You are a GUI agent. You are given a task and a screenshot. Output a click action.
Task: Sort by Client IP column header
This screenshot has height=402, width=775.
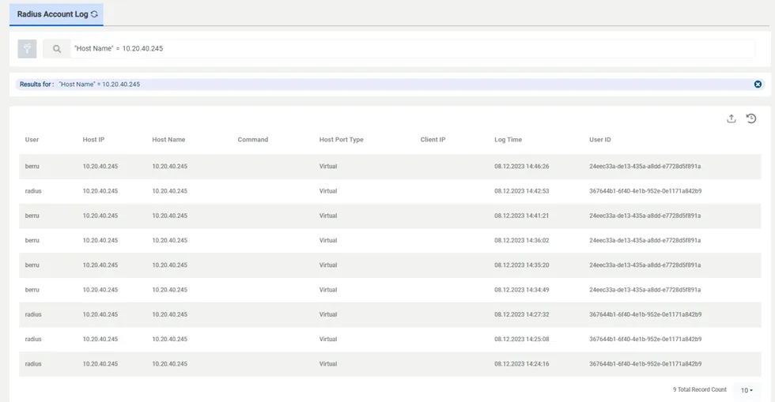pos(433,140)
